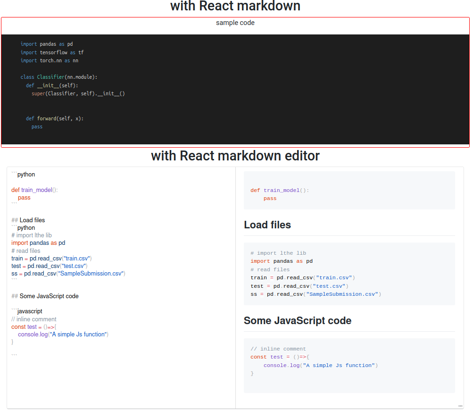Click 'import pandas as pd' in the preview pane
The image size is (473, 410).
point(282,261)
